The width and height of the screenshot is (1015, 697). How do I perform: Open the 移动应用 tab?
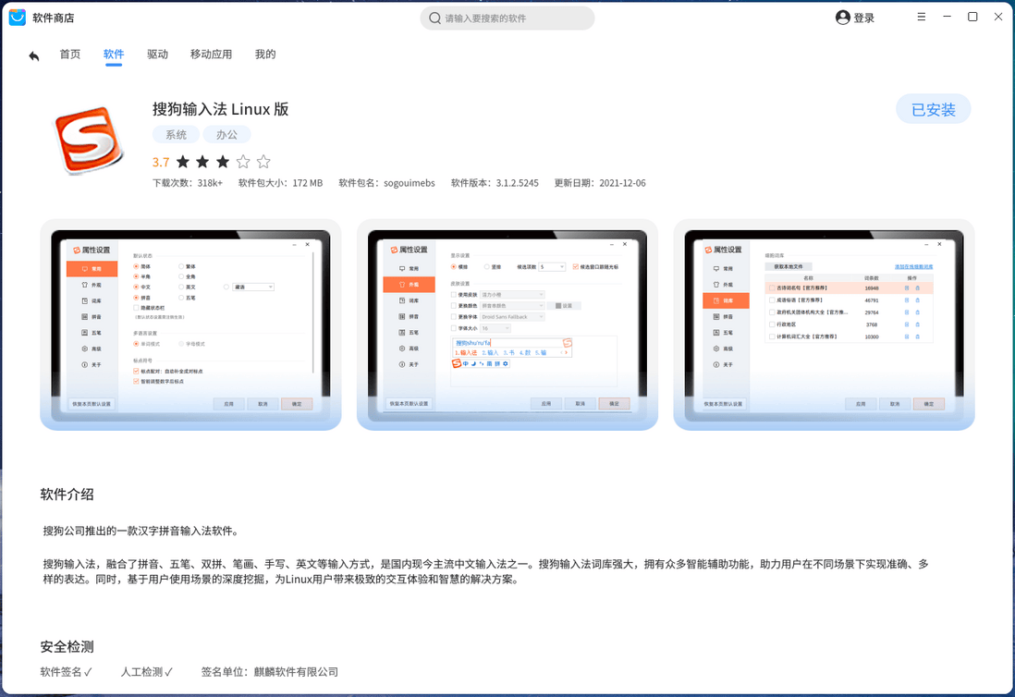(x=212, y=55)
